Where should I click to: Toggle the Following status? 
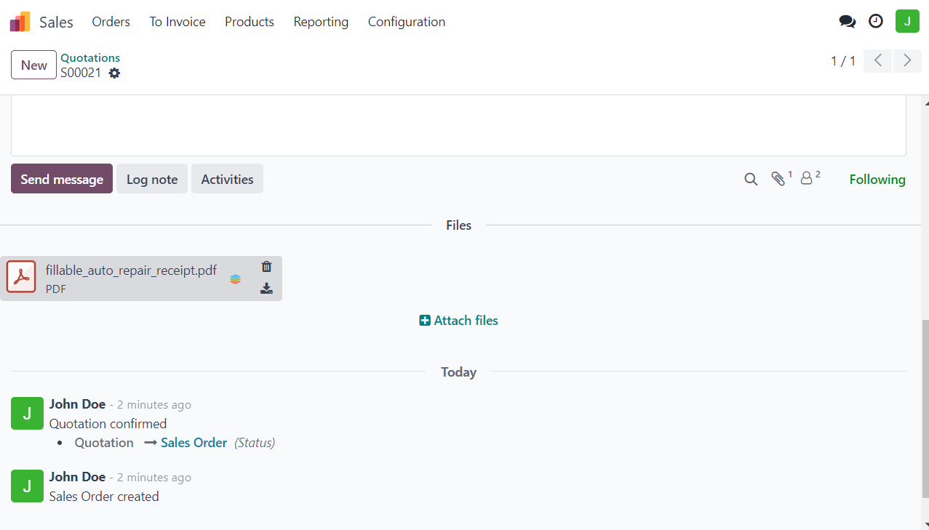pyautogui.click(x=877, y=180)
